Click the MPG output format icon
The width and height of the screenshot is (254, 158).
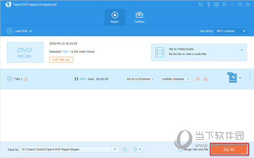point(232,77)
